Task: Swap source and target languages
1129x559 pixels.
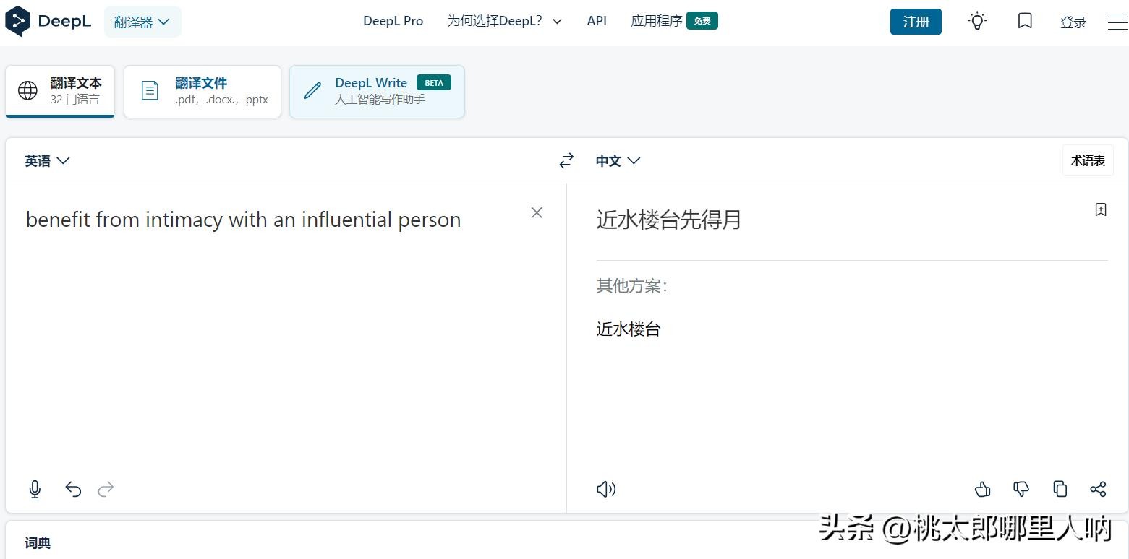Action: pyautogui.click(x=566, y=160)
